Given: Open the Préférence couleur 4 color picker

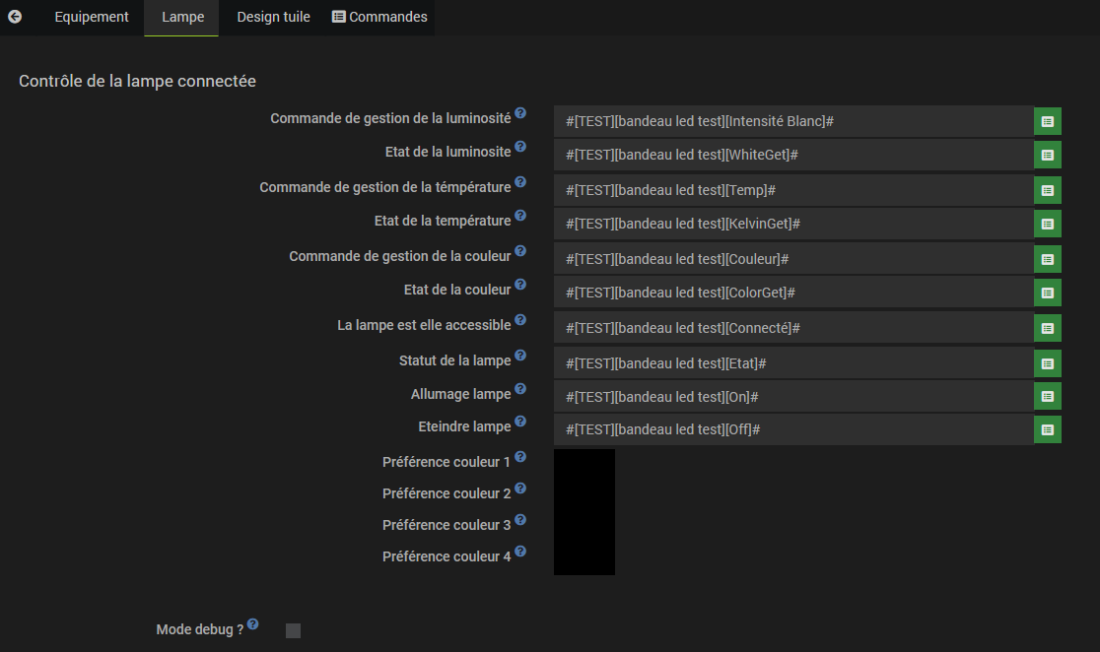Looking at the screenshot, I should click(x=584, y=559).
